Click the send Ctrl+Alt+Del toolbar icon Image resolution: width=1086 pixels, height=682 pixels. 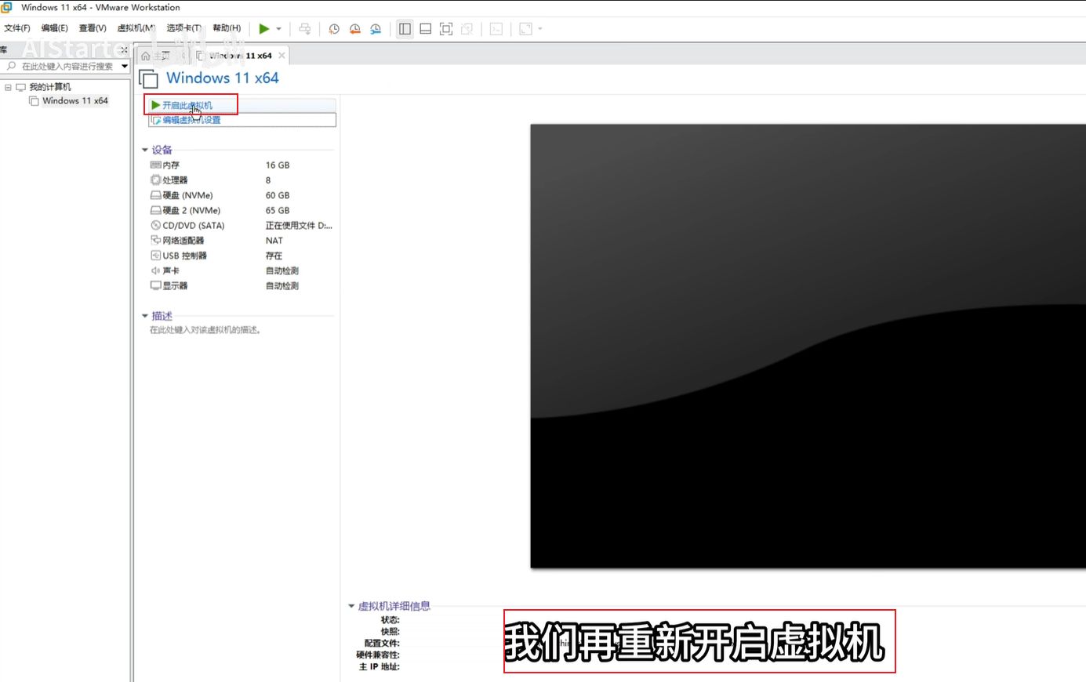point(305,29)
